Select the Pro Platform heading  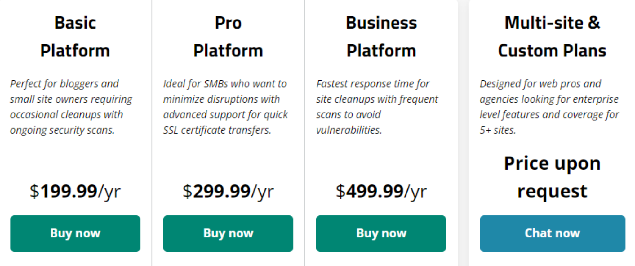coord(228,37)
